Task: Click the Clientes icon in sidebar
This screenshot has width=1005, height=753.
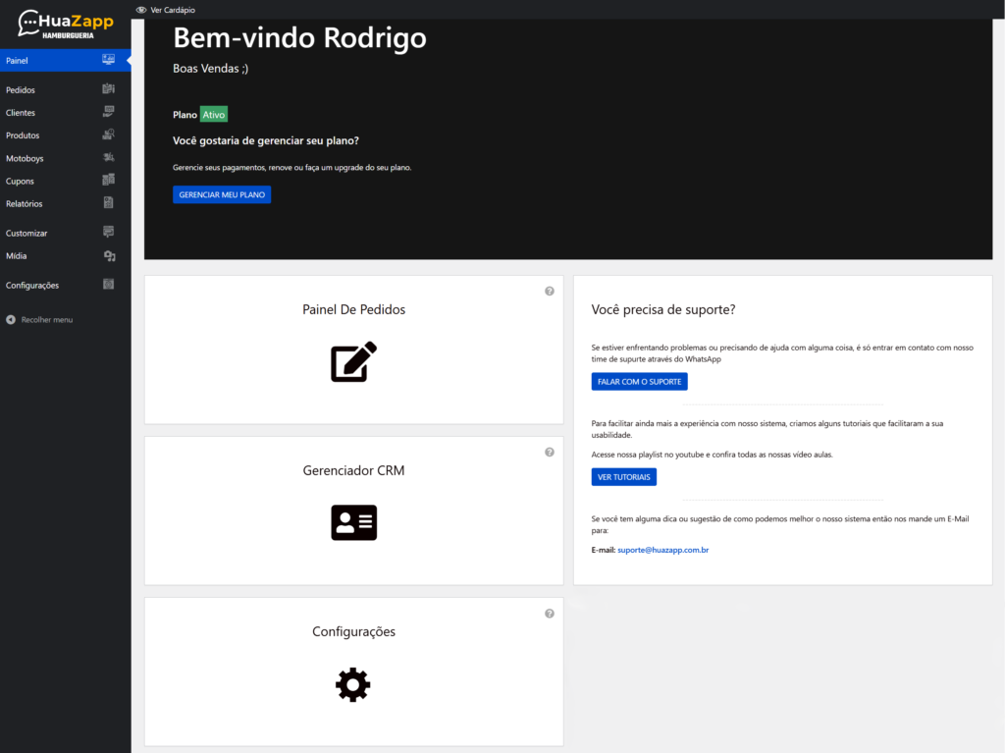Action: point(108,112)
